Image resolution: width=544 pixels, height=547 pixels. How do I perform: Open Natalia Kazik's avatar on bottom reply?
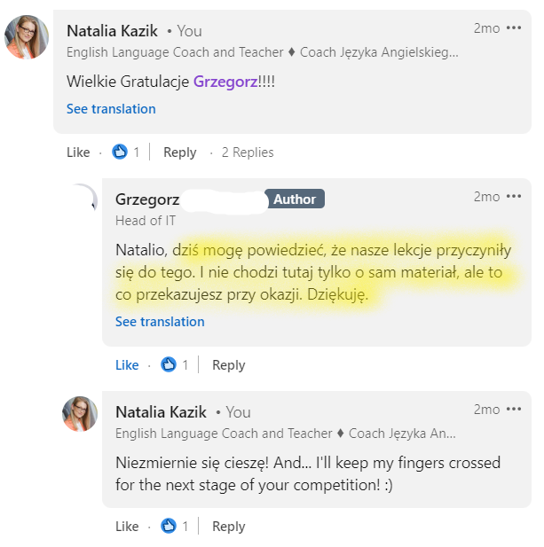[80, 414]
